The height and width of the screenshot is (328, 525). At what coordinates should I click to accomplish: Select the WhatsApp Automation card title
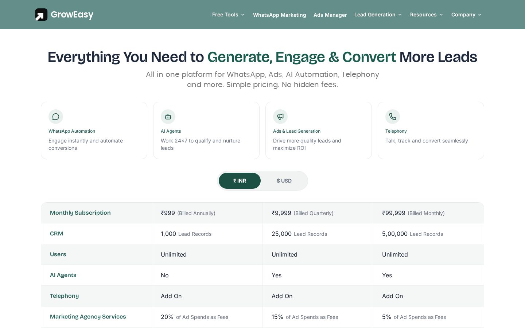pos(72,131)
